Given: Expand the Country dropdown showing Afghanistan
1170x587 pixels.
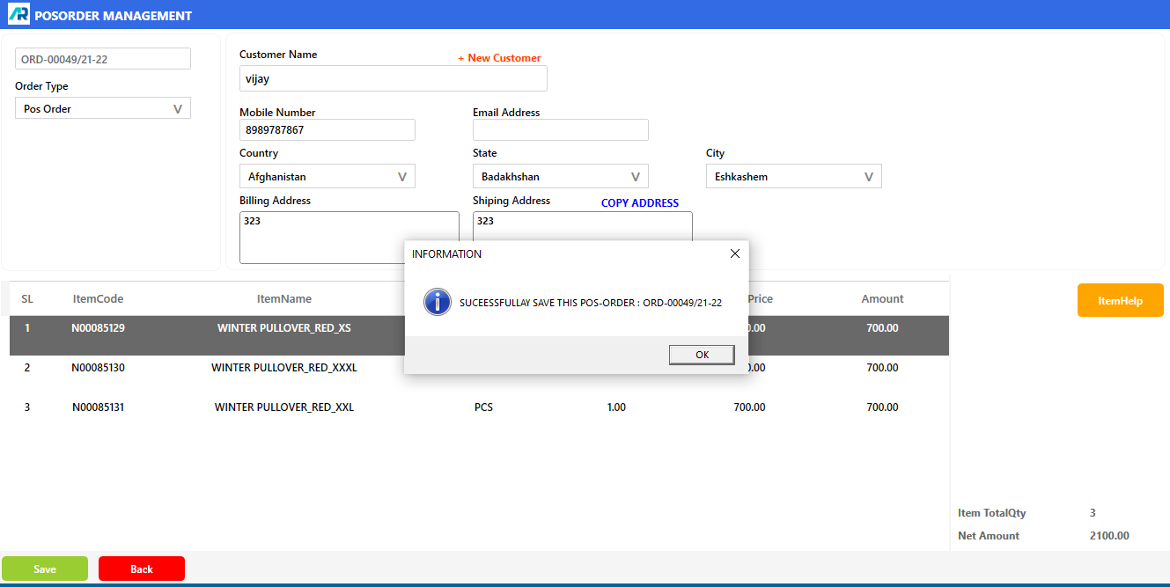Looking at the screenshot, I should (x=327, y=176).
